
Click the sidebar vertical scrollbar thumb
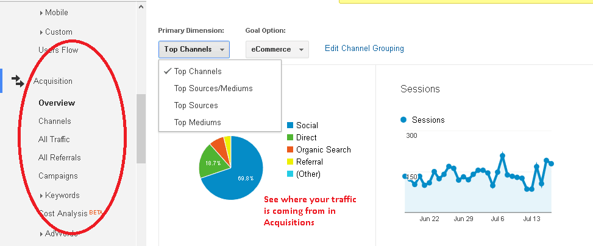click(x=141, y=129)
